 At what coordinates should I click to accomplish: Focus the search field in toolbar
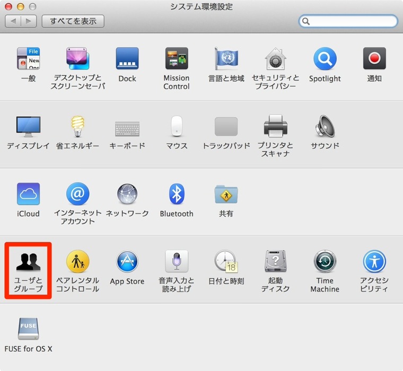(x=348, y=21)
